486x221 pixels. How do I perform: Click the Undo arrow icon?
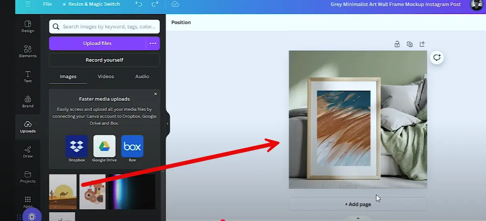(139, 4)
